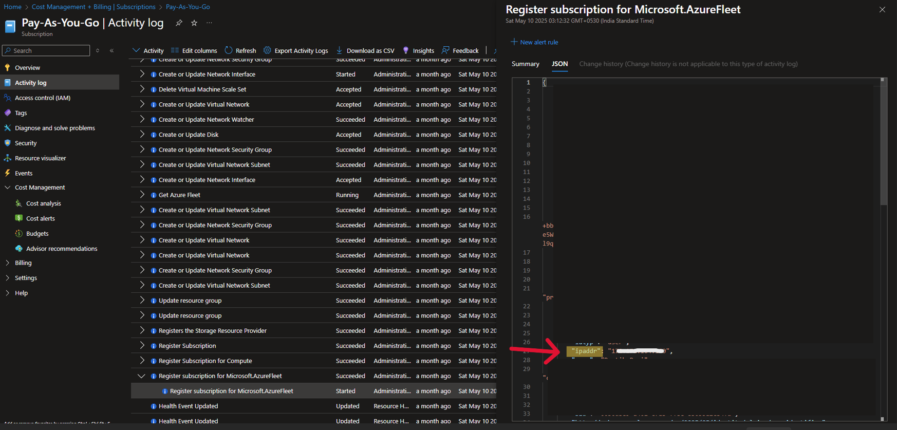Click the Insights toolbar button

[418, 50]
